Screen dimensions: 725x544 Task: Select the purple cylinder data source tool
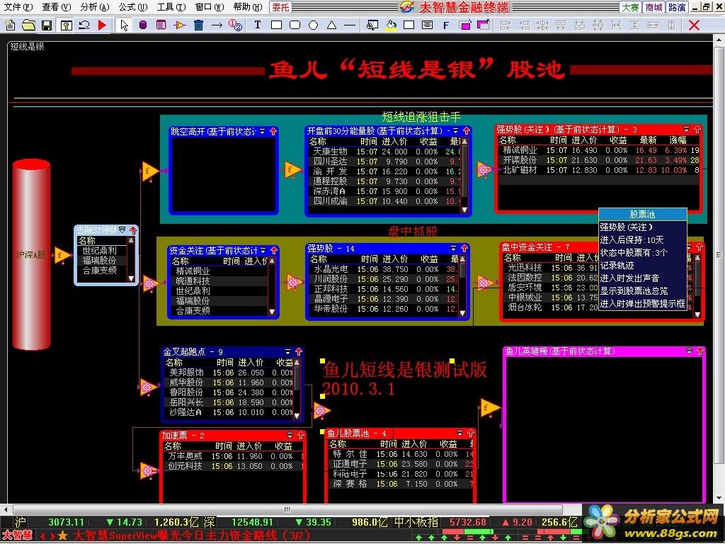pos(143,25)
